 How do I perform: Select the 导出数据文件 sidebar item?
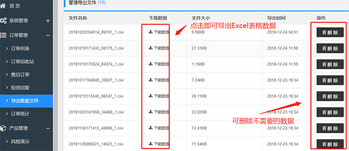(x=27, y=101)
